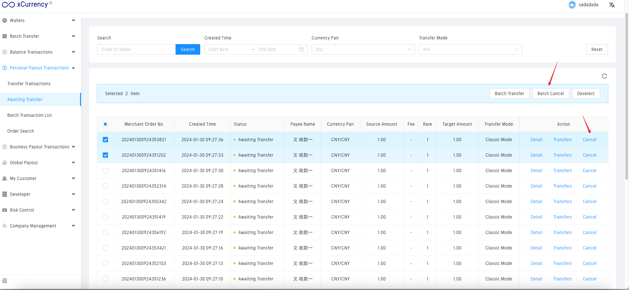This screenshot has width=629, height=290.
Task: Open the Currency Pair dropdown
Action: pos(363,49)
